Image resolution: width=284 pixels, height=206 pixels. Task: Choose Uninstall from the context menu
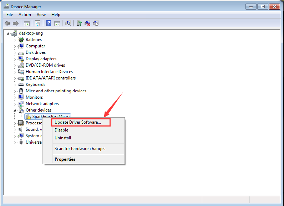click(x=83, y=138)
